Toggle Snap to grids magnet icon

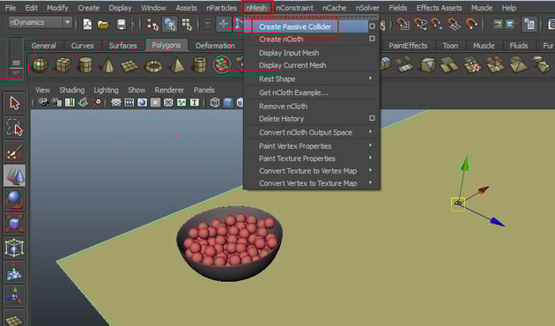(x=403, y=24)
